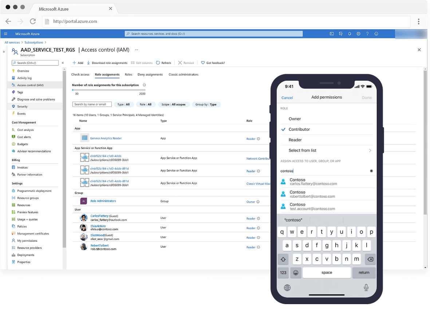Open portal settings gear icon
The width and height of the screenshot is (430, 315).
point(358,34)
